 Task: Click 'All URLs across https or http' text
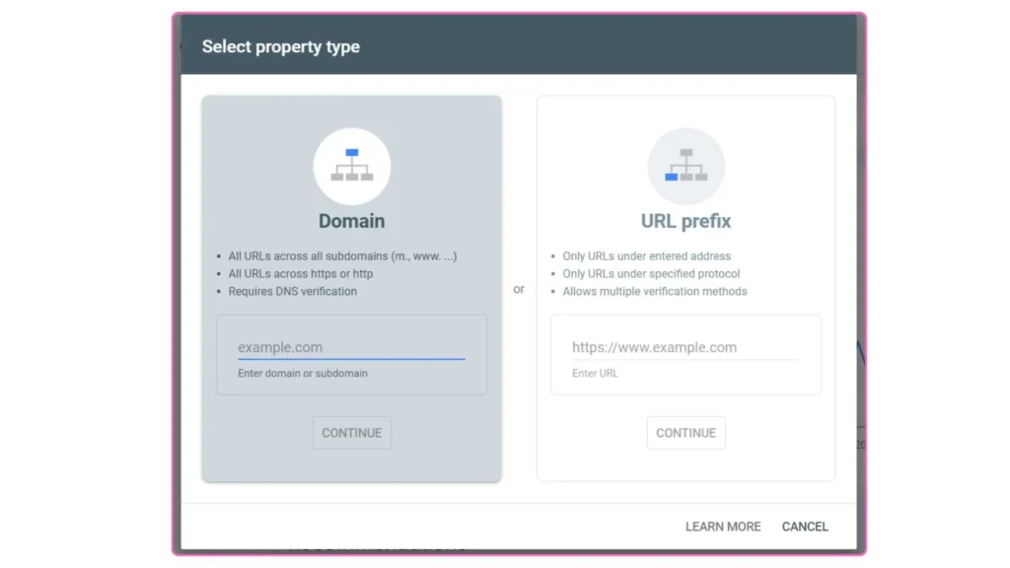click(x=301, y=274)
